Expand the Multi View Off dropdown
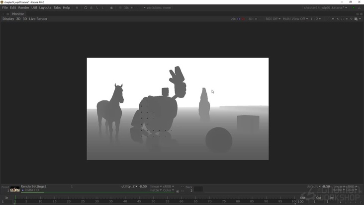This screenshot has height=205, width=364. coord(295,19)
